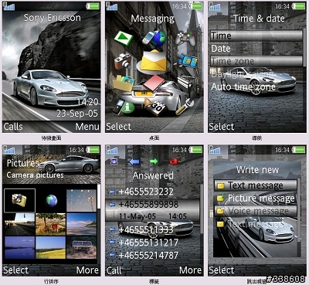Open the yellow envelope Messaging icon

pyautogui.click(x=154, y=61)
